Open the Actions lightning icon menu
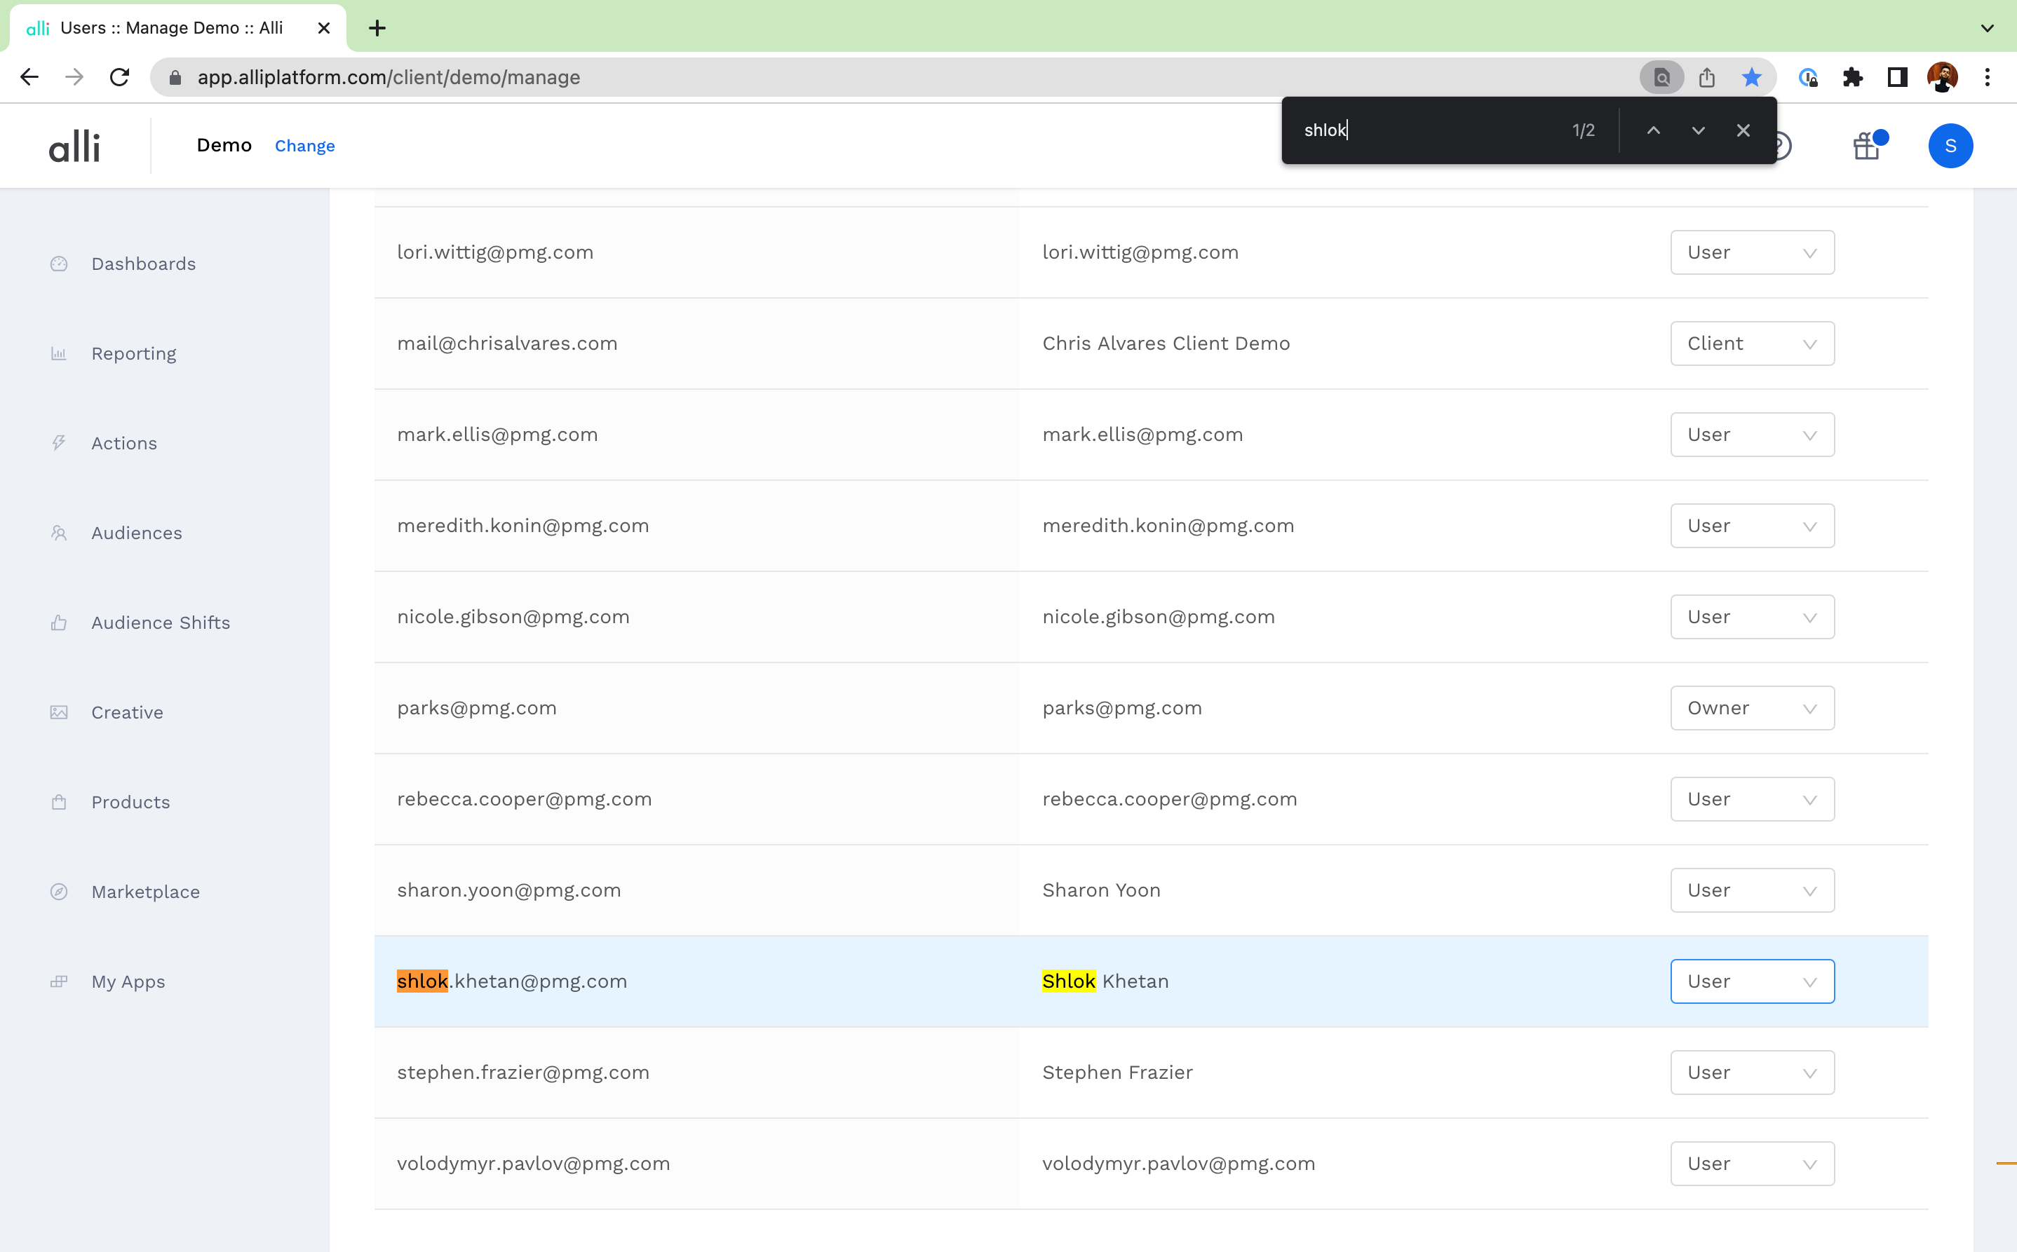This screenshot has width=2017, height=1252. [x=123, y=443]
